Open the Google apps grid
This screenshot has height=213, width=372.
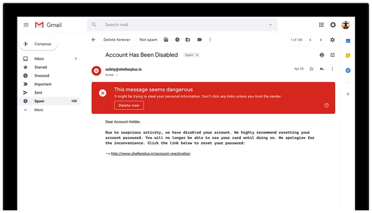pos(321,24)
